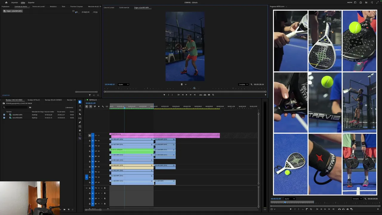This screenshot has height=215, width=382.
Task: Solo audio track A2
Action: (x=102, y=193)
